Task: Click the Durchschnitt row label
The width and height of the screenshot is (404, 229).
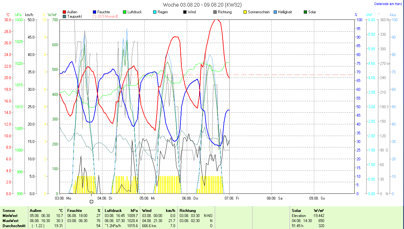Action: (14, 226)
